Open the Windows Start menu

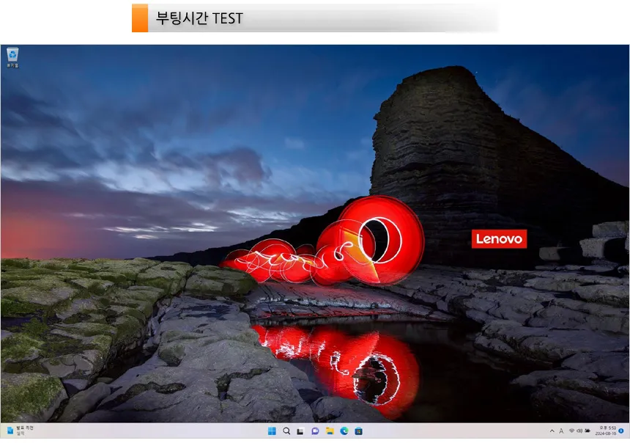click(273, 431)
